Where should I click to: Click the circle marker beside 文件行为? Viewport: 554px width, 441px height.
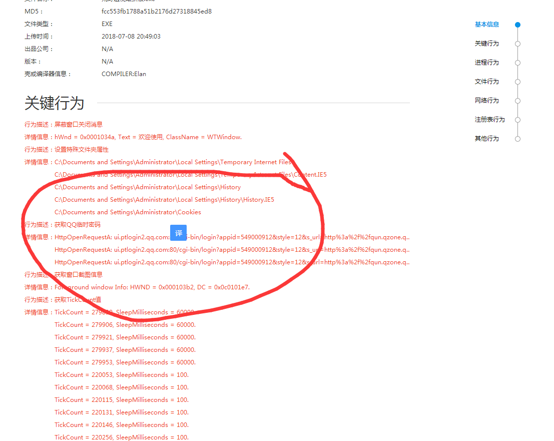tap(517, 82)
